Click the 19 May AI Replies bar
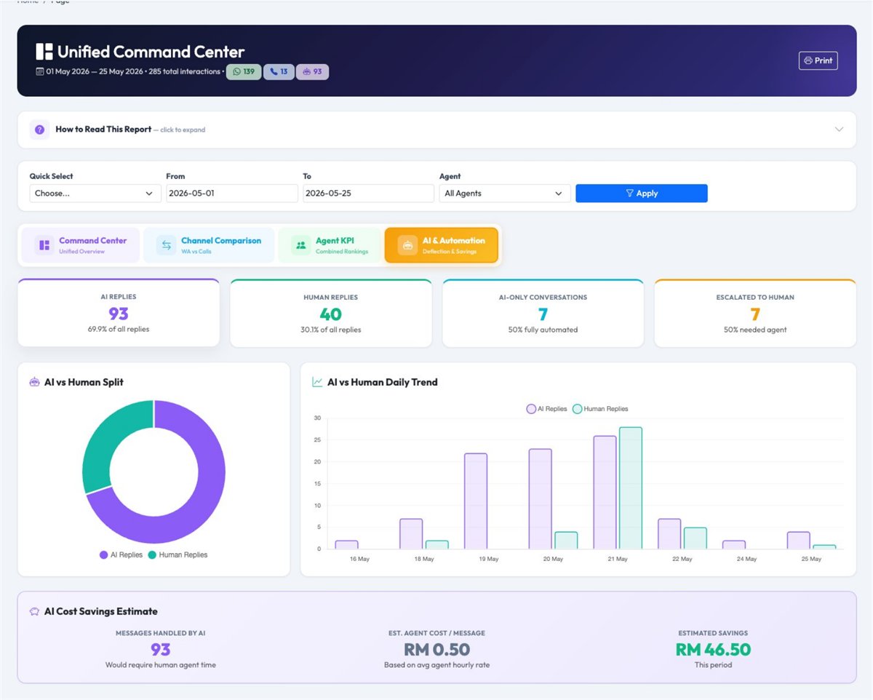Viewport: 873px width, 700px height. (476, 501)
